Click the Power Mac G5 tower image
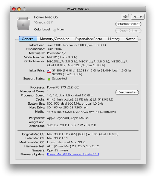 [x=23, y=23]
